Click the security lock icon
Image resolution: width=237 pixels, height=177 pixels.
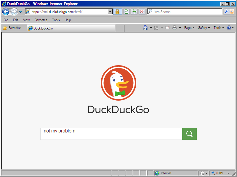117,12
